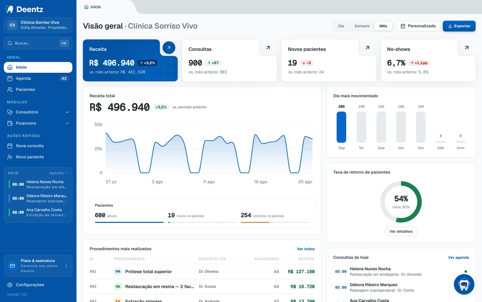This screenshot has height=302, width=482.
Task: Click the Agenda calendar icon in the sidebar
Action: click(x=10, y=78)
